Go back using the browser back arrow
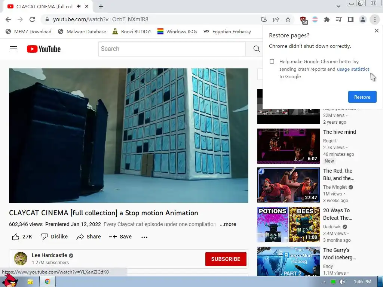Image resolution: width=383 pixels, height=287 pixels. click(8, 19)
